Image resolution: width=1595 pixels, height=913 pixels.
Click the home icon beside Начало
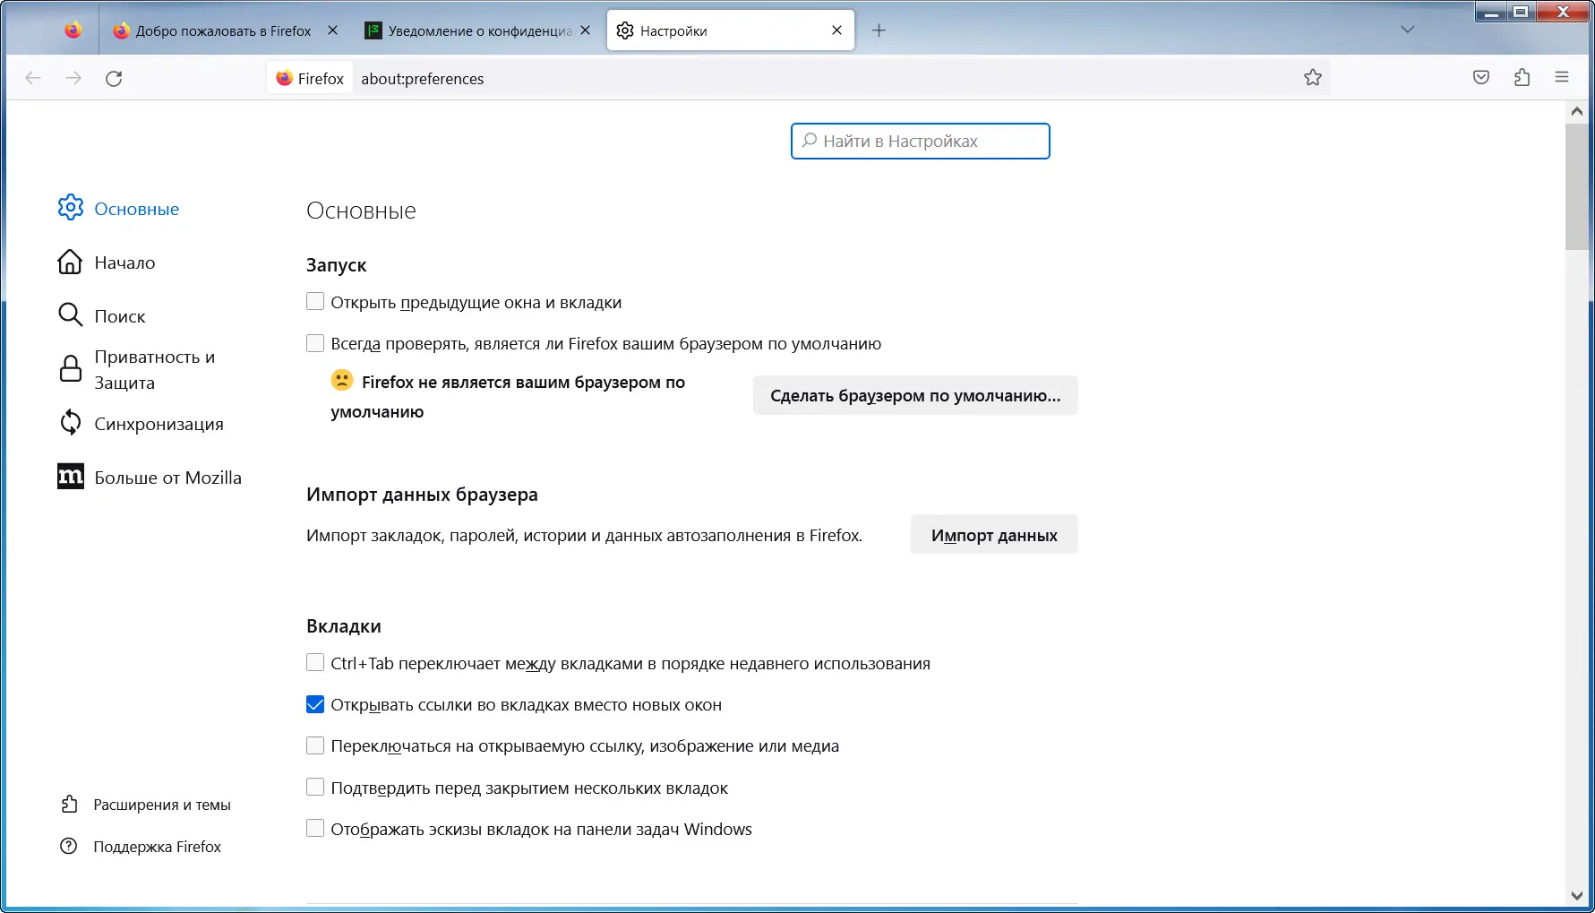tap(70, 262)
